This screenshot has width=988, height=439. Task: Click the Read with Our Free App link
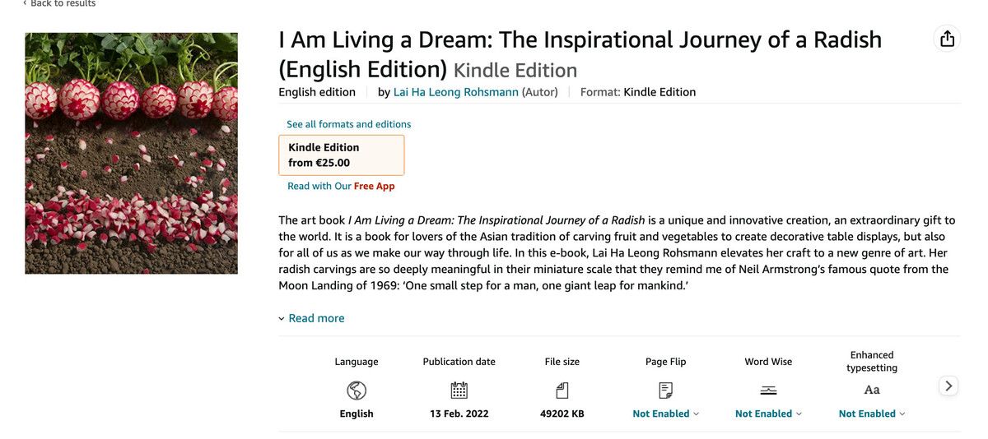[341, 186]
